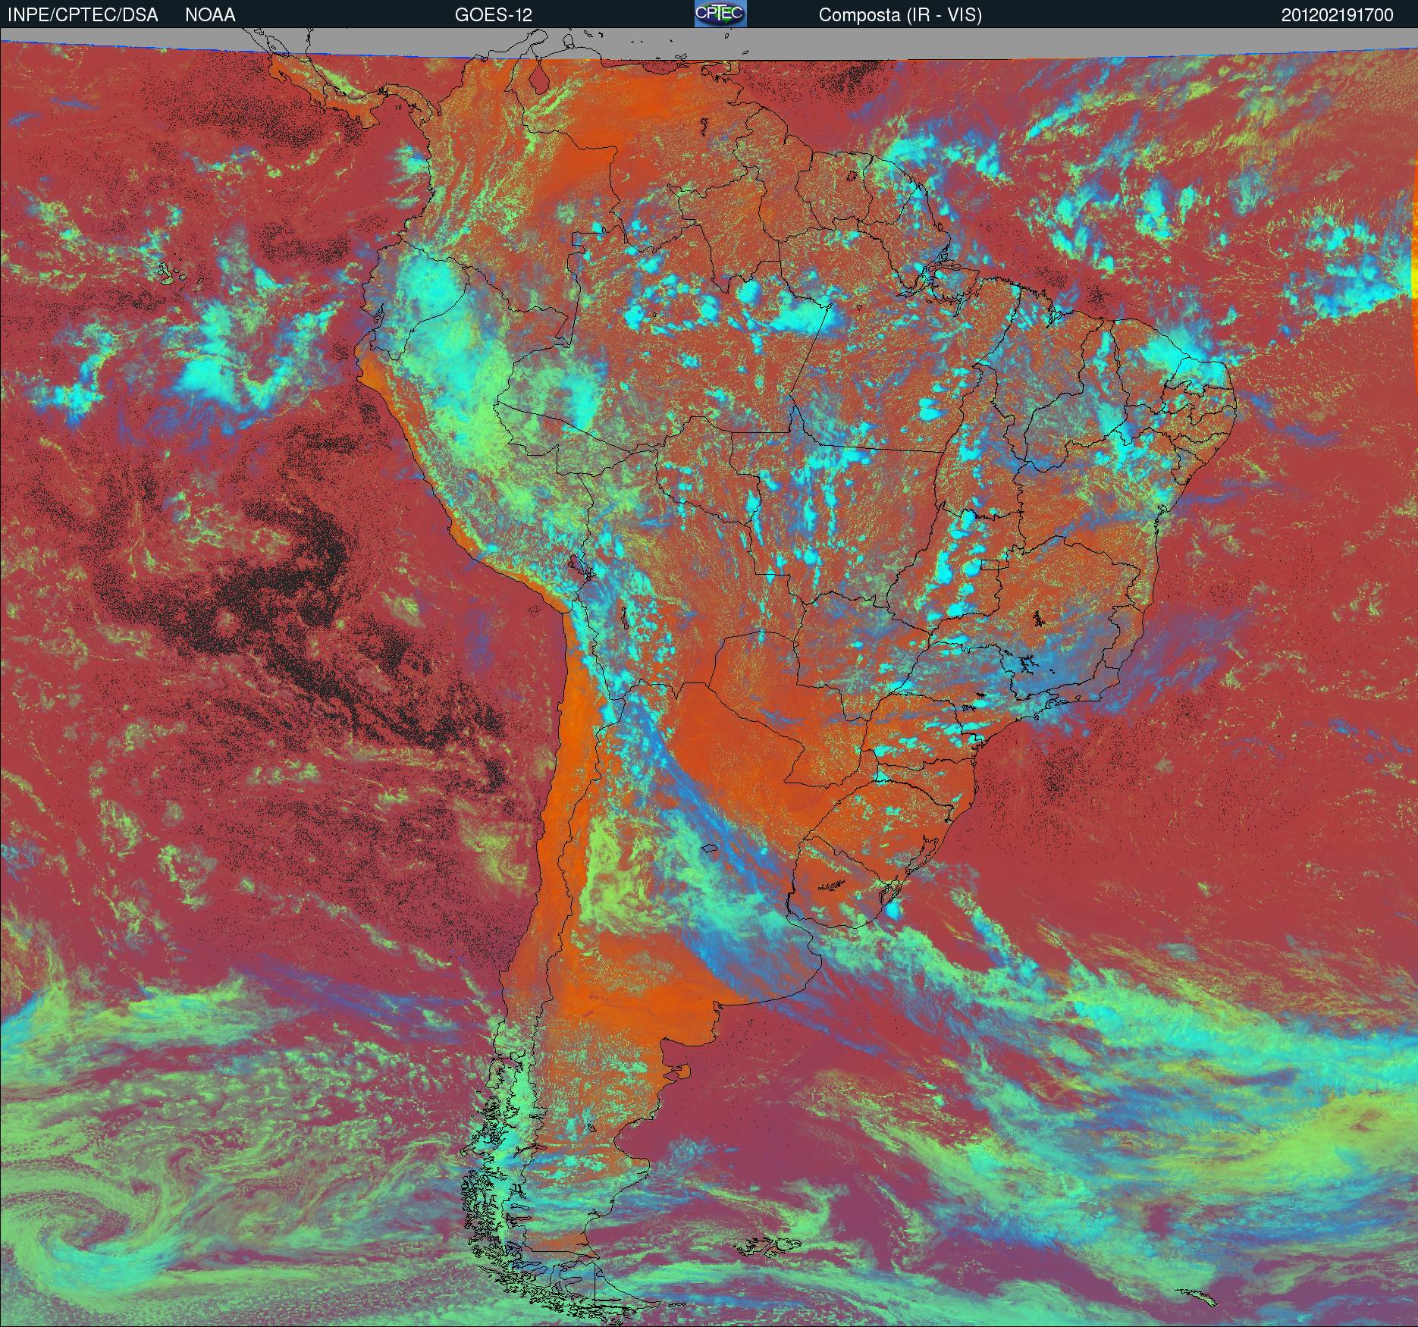This screenshot has width=1418, height=1327.
Task: Click the Composta (IR - VIS) title
Action: (900, 16)
